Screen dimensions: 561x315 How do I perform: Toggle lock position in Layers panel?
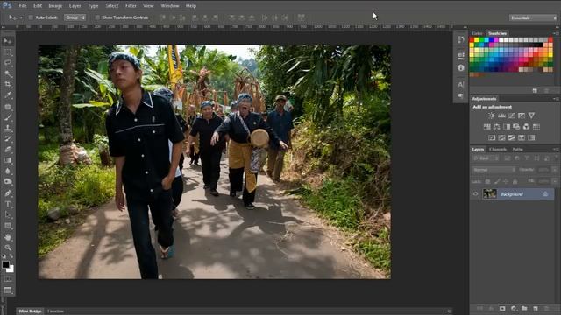click(506, 181)
